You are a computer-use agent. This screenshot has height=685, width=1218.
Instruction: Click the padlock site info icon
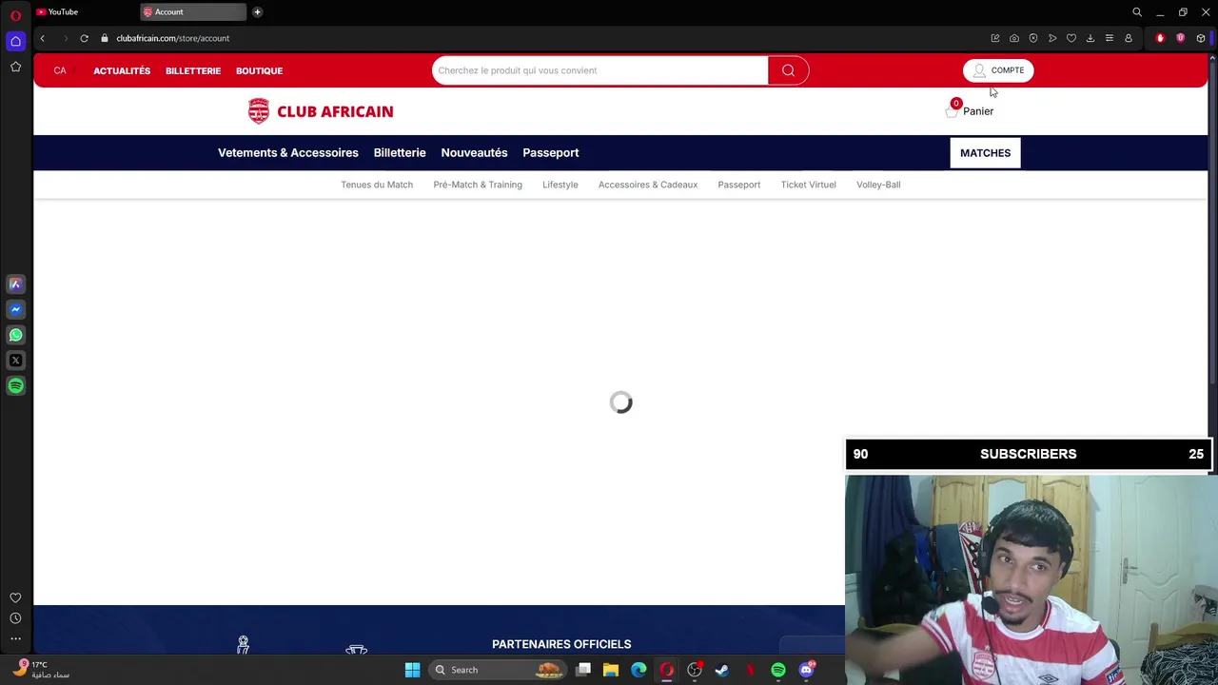pos(105,38)
